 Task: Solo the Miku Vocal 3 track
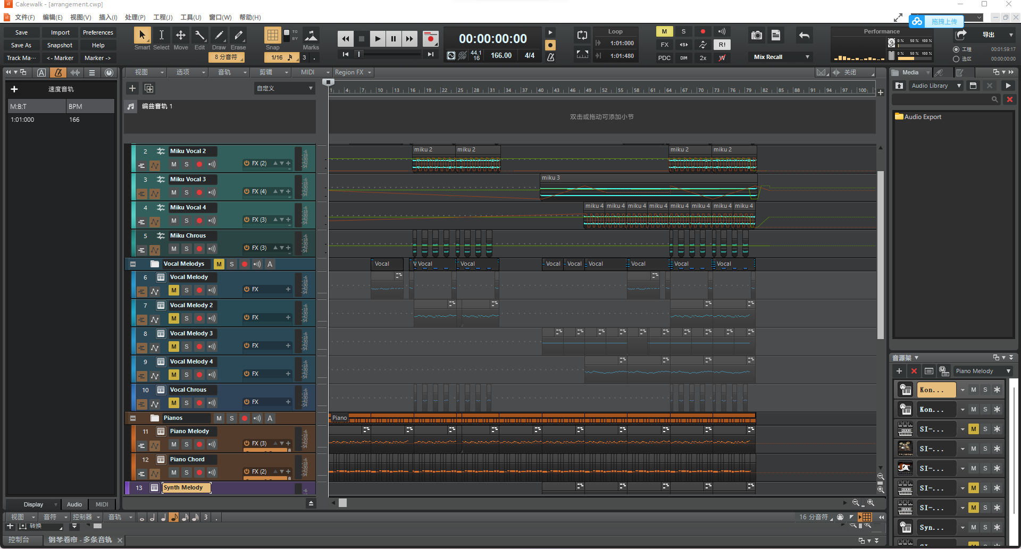pos(187,192)
